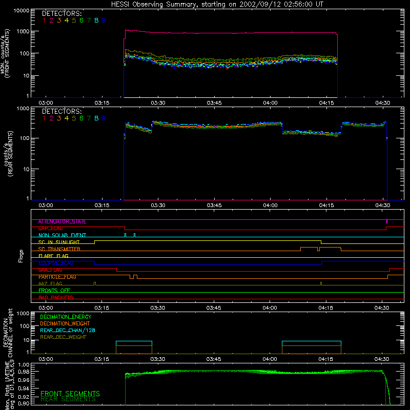Select detector 3 in the front segments legend
This screenshot has width=410, height=410.
pos(59,20)
